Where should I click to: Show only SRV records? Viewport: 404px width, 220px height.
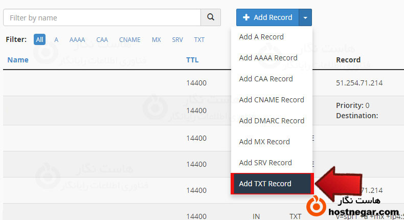click(x=177, y=39)
